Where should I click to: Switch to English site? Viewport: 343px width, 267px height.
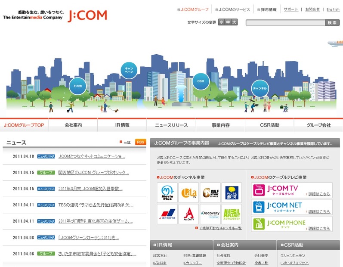pos(333,9)
